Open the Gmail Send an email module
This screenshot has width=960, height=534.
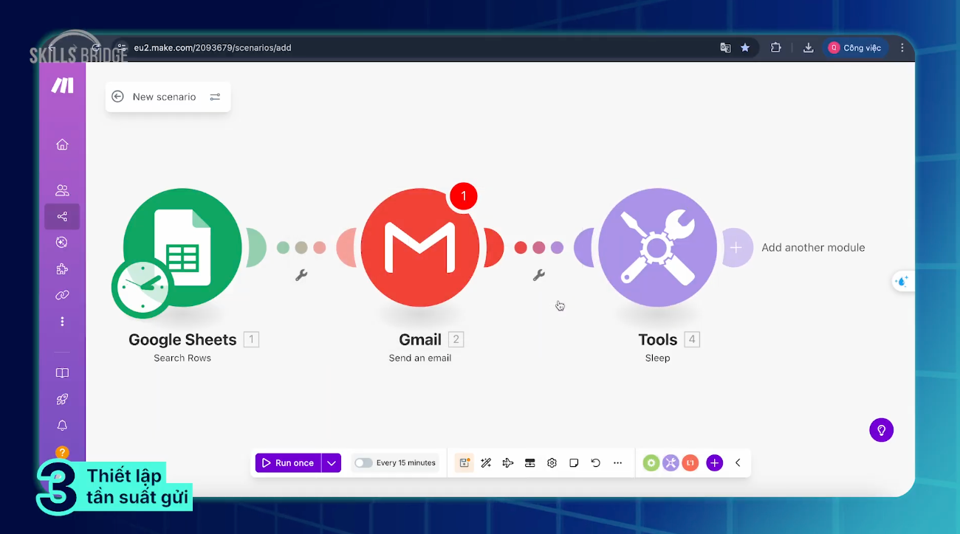pos(420,247)
